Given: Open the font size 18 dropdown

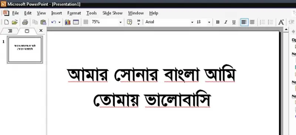Looking at the screenshot, I should point(209,22).
